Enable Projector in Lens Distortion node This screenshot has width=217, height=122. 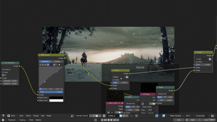click(3, 69)
